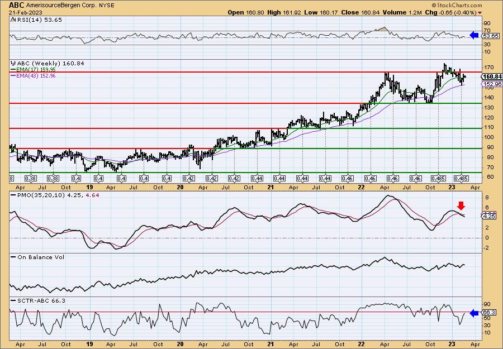This screenshot has height=349, width=503.
Task: Click the 170 price scale label
Action: (x=488, y=68)
